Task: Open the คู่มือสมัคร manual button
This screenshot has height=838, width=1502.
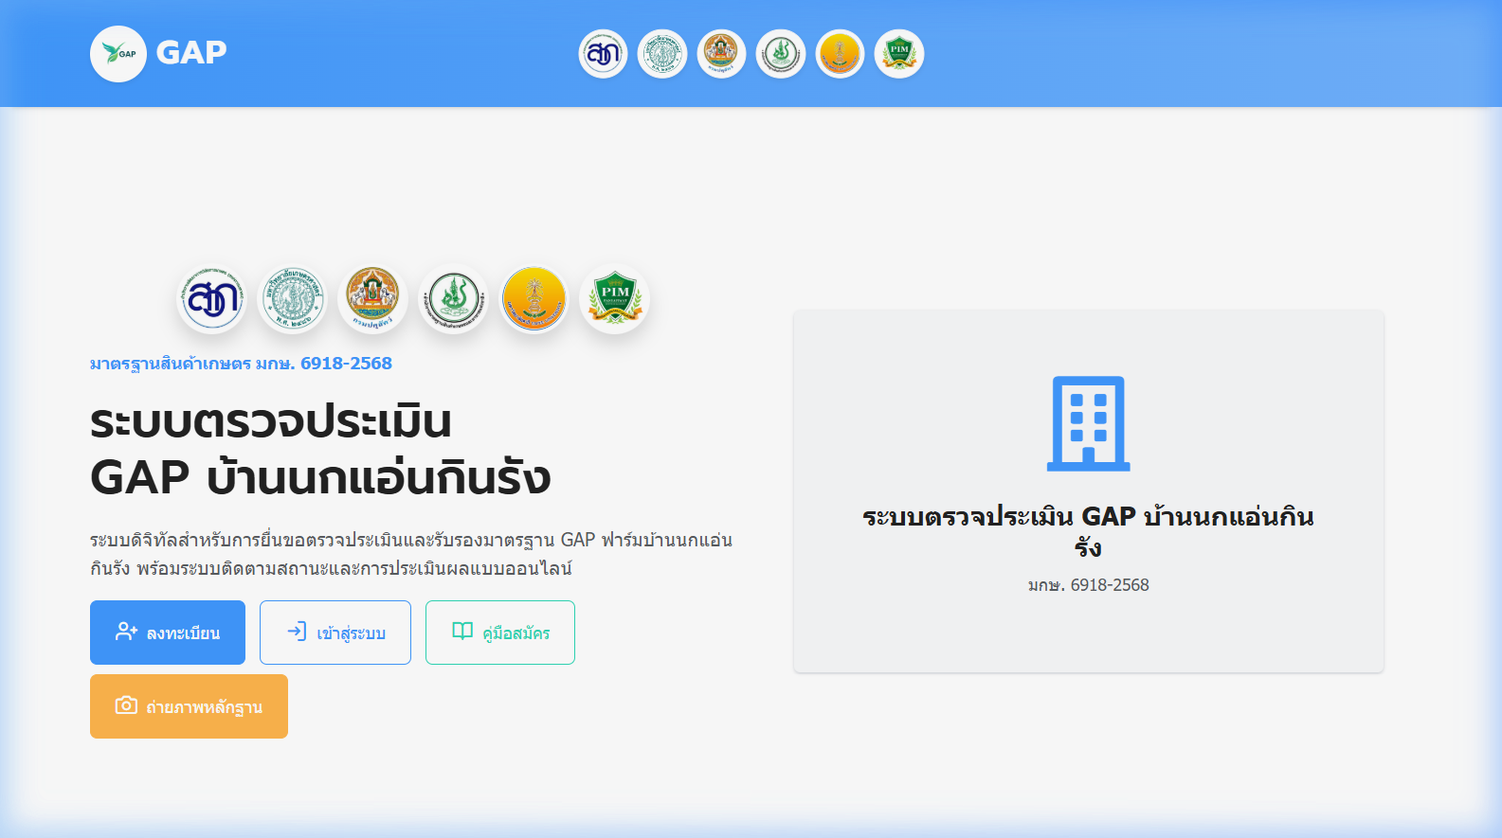Action: tap(500, 633)
